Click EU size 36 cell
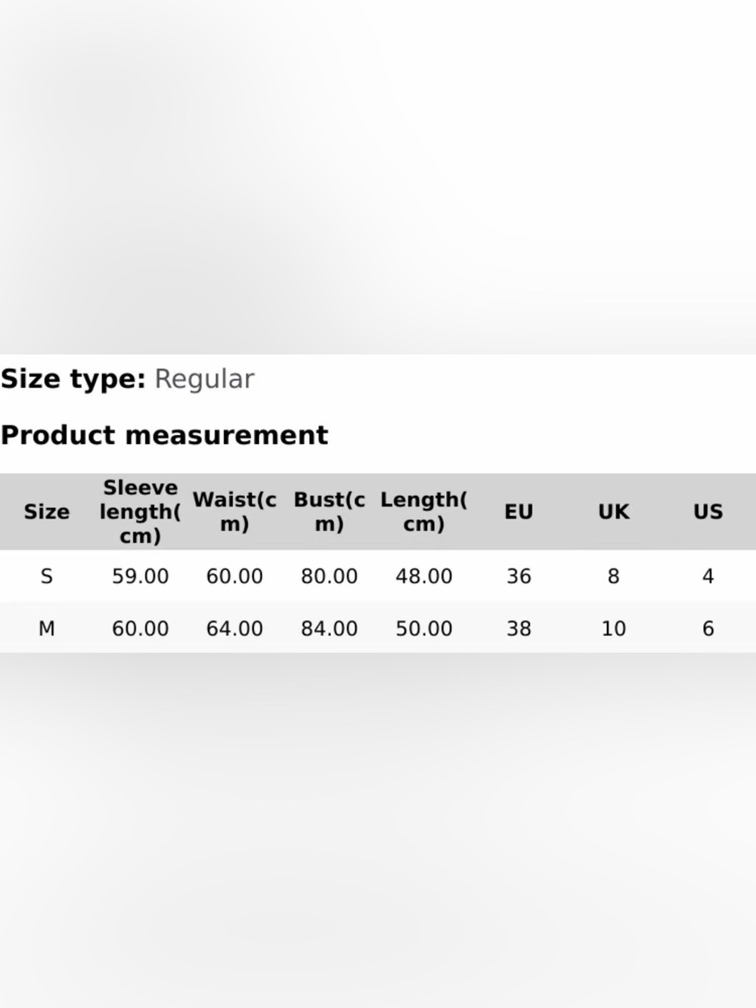756x1008 pixels. click(x=519, y=576)
